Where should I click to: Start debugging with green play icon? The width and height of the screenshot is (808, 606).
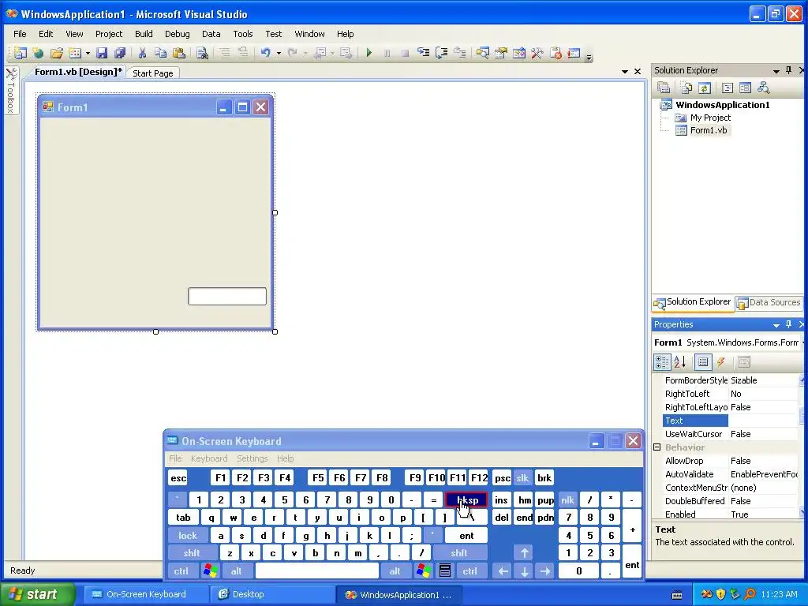pos(369,53)
